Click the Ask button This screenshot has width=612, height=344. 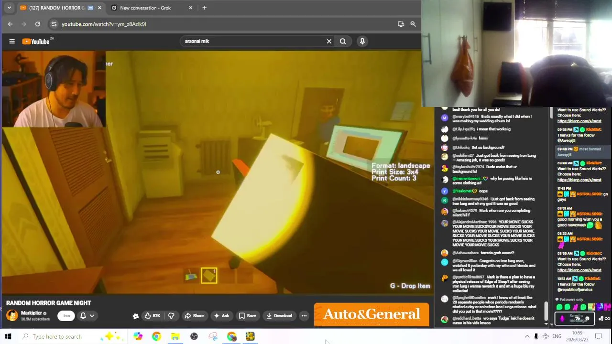(x=221, y=315)
